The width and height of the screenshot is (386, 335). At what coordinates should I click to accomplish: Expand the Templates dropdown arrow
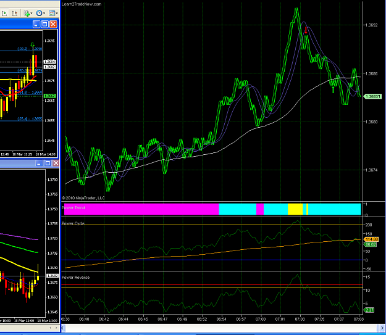coord(57,14)
